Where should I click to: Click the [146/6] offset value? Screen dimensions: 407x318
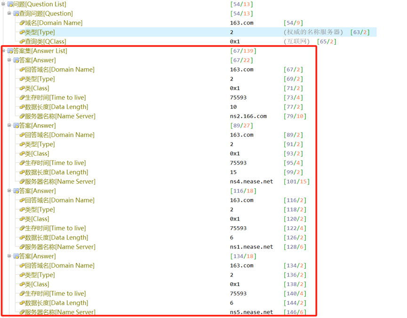[x=295, y=312]
